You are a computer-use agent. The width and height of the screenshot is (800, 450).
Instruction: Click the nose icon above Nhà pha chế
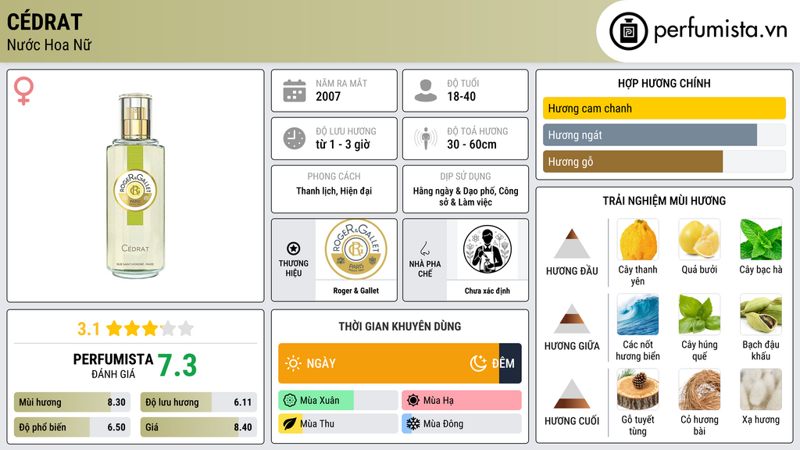tap(424, 248)
